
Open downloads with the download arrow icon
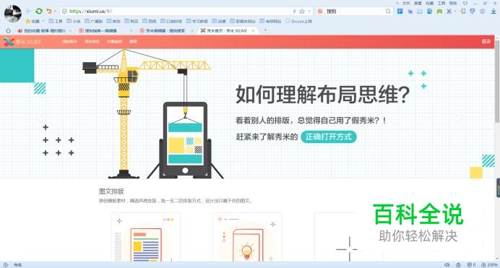(493, 11)
